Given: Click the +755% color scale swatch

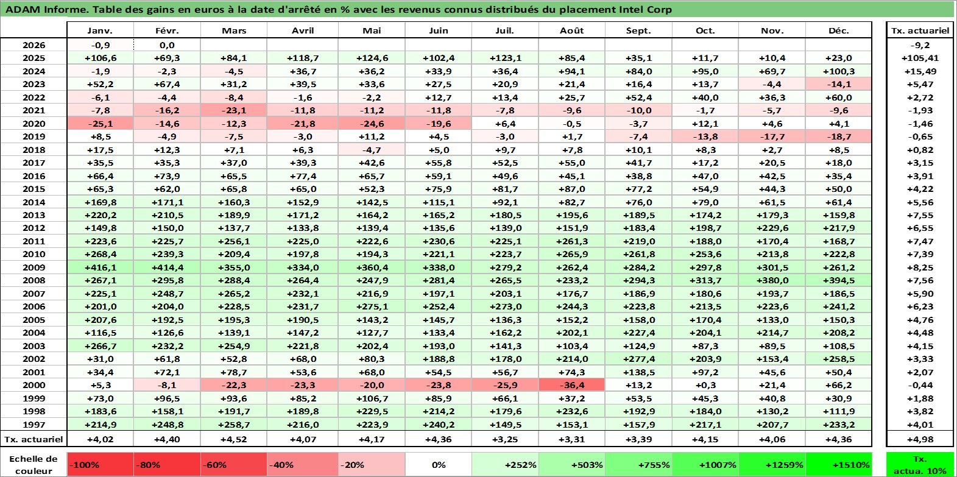Looking at the screenshot, I should (638, 464).
